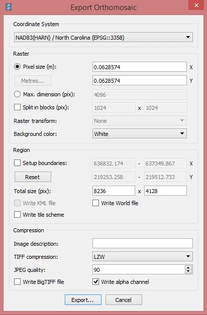Decrease JPEG quality with down arrow

coord(188,271)
